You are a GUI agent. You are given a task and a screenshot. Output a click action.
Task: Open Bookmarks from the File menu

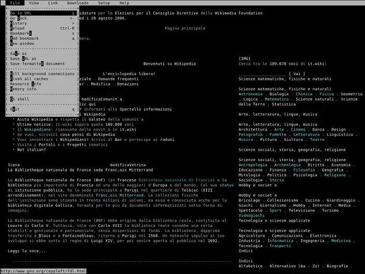click(x=42, y=33)
